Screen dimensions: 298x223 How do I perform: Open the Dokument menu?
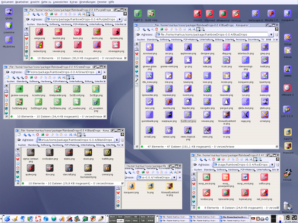click(7, 2)
